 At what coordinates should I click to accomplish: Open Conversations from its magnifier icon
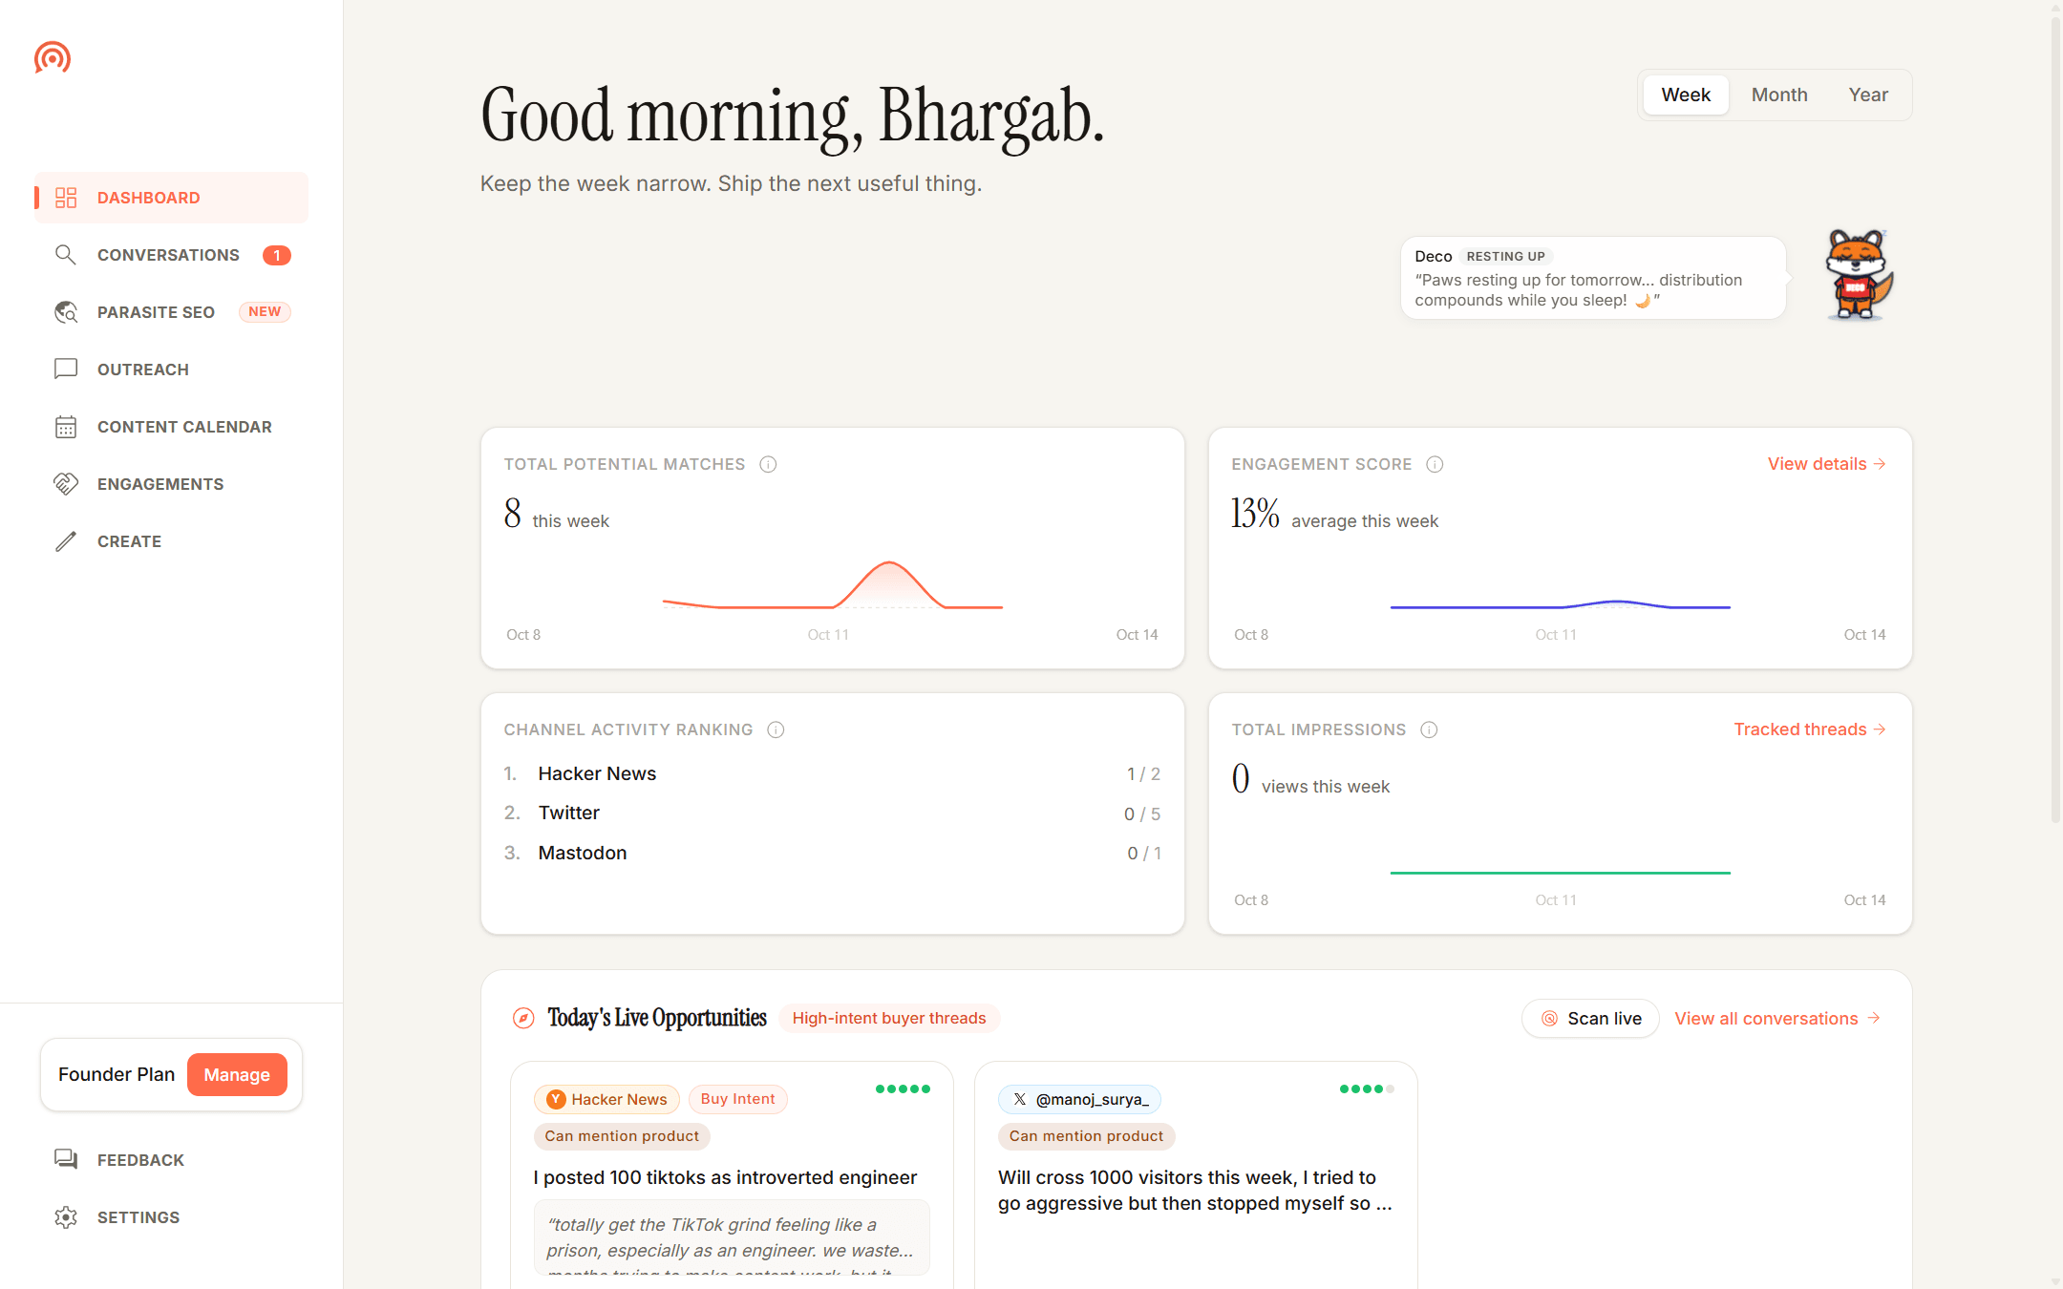click(x=66, y=255)
